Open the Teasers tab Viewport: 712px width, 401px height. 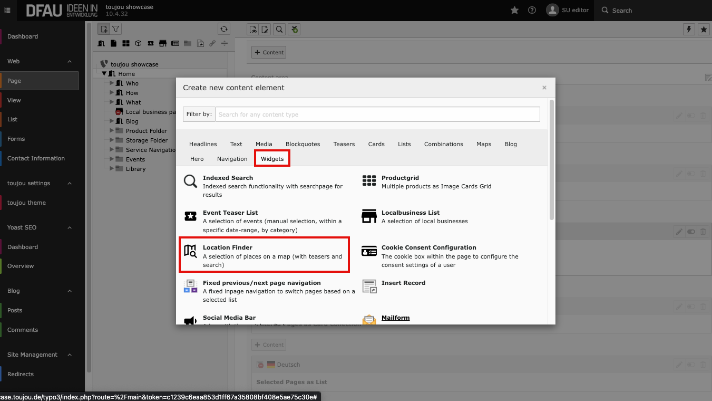point(344,144)
